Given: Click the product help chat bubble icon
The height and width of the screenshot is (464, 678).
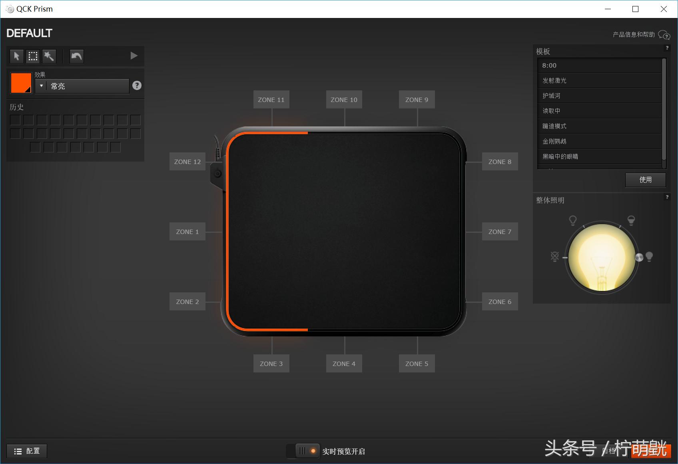Looking at the screenshot, I should click(664, 35).
